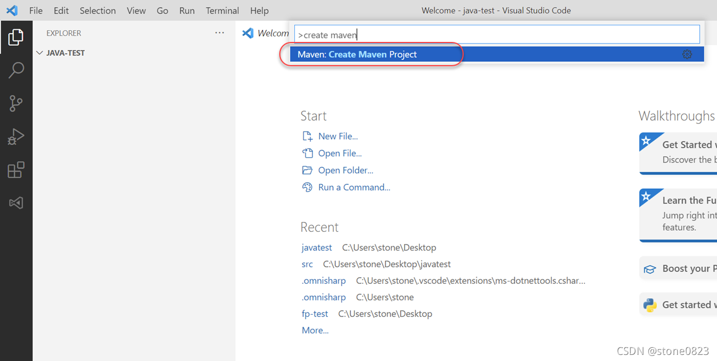Click the Open File... link
The image size is (717, 361).
point(340,153)
